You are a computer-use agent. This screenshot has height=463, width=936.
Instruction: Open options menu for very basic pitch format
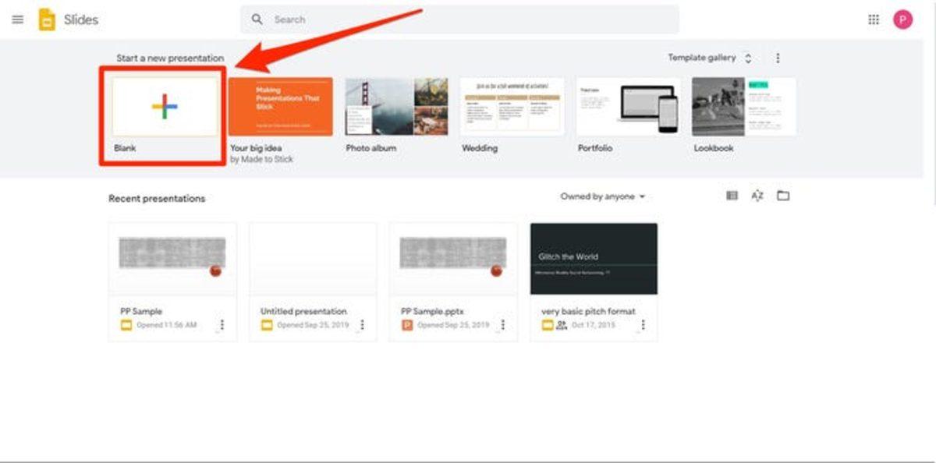pyautogui.click(x=644, y=325)
